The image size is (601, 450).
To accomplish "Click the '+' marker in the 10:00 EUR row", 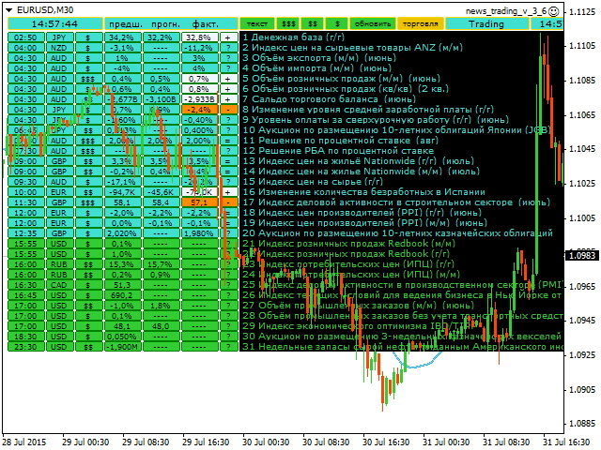I will click(228, 192).
